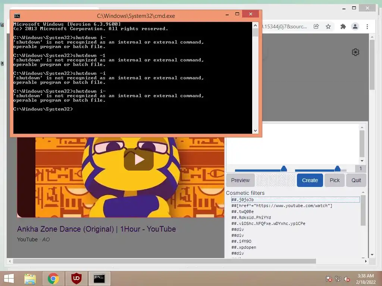Click YouTube source label under title
Screen dimensions: 382x286
[27, 239]
